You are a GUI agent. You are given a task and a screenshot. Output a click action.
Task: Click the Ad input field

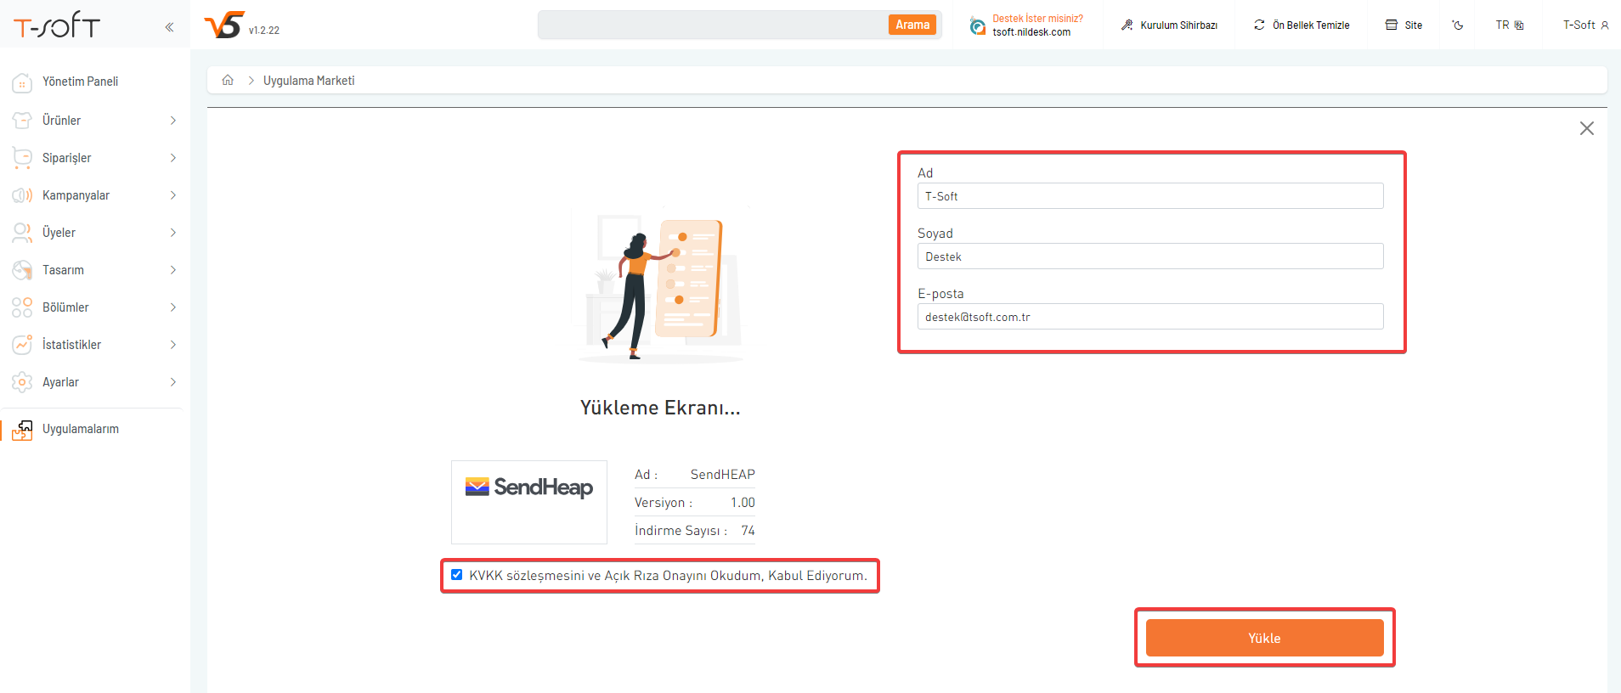[1150, 195]
